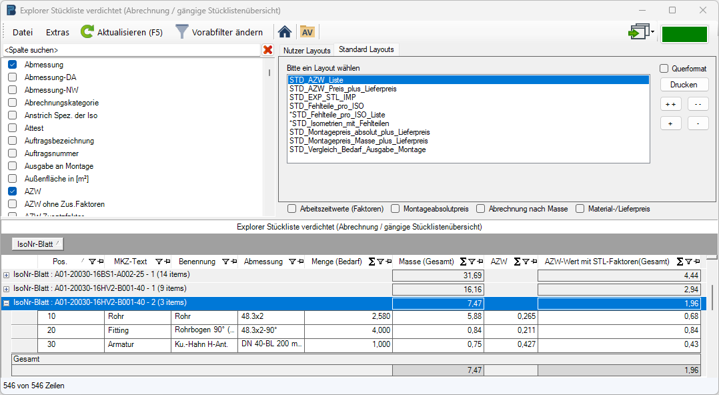Screen dimensions: 719x395
Task: Switch to the Nutzer Layouts tab
Action: coord(307,51)
